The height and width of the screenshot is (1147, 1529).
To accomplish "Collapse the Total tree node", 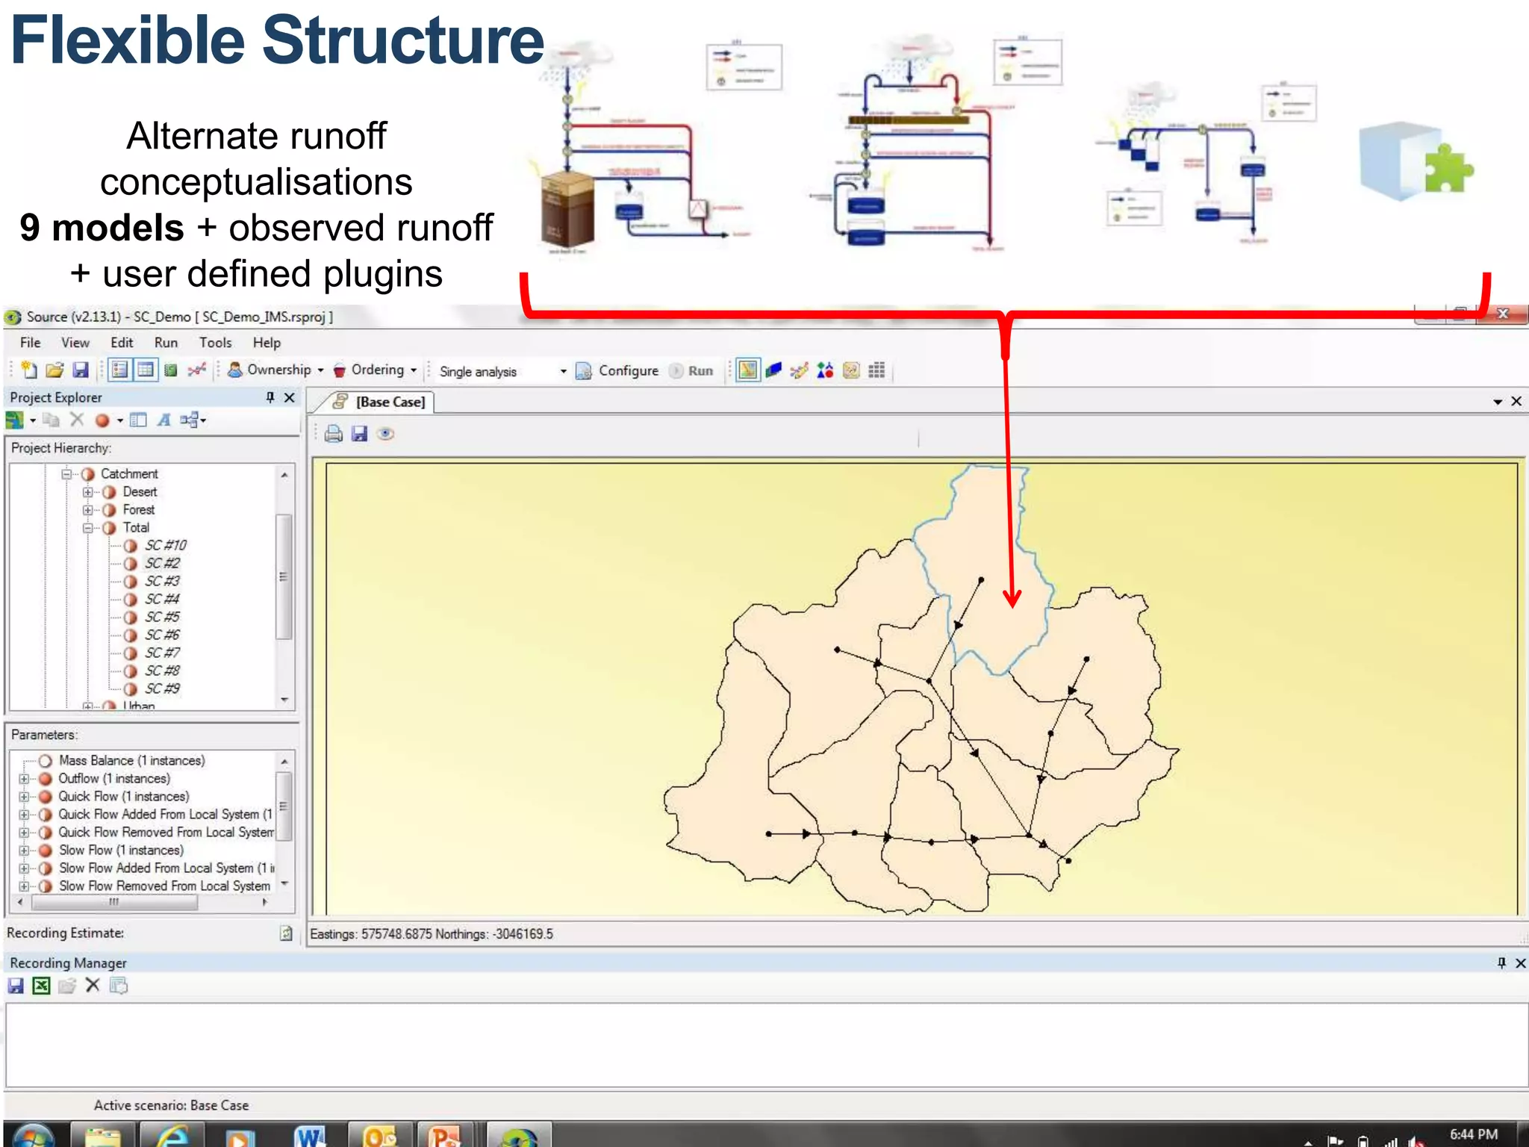I will (88, 528).
